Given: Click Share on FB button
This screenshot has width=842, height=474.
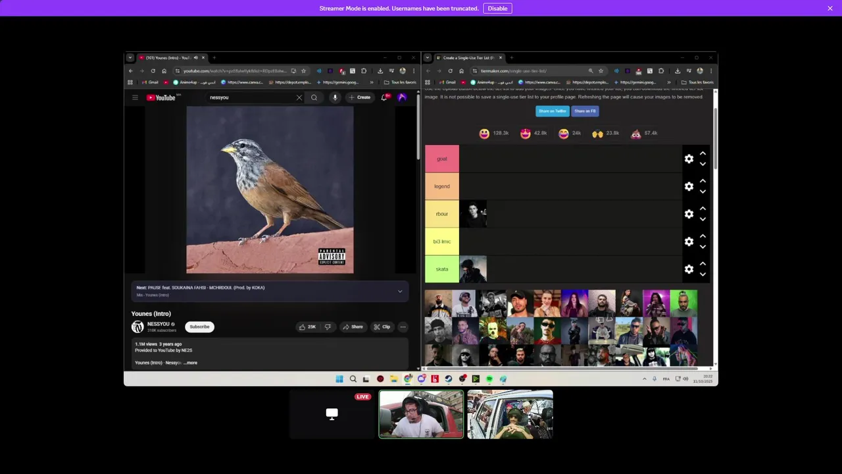Looking at the screenshot, I should coord(585,111).
